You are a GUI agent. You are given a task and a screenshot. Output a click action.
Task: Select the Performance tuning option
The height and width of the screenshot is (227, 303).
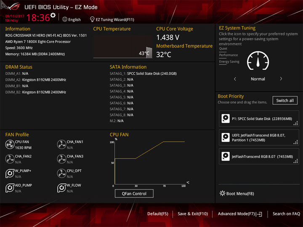(x=229, y=55)
